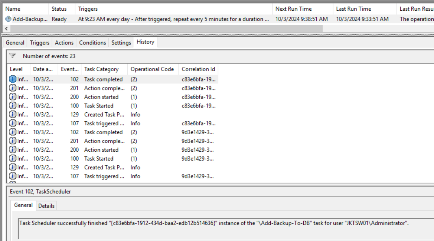Click info icon of first Task completed row
The image size is (434, 241).
[13, 79]
